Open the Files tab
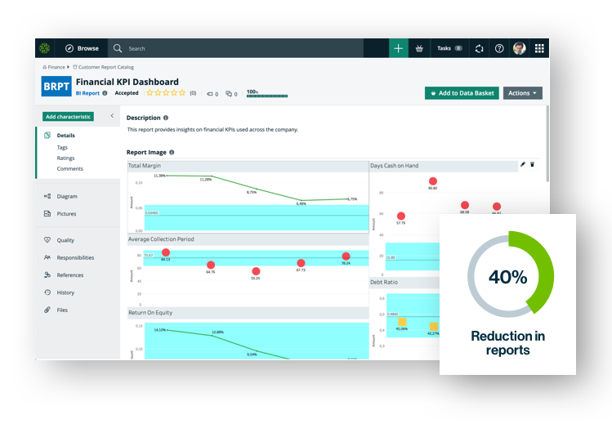Screen dimensions: 612x428 click(62, 310)
